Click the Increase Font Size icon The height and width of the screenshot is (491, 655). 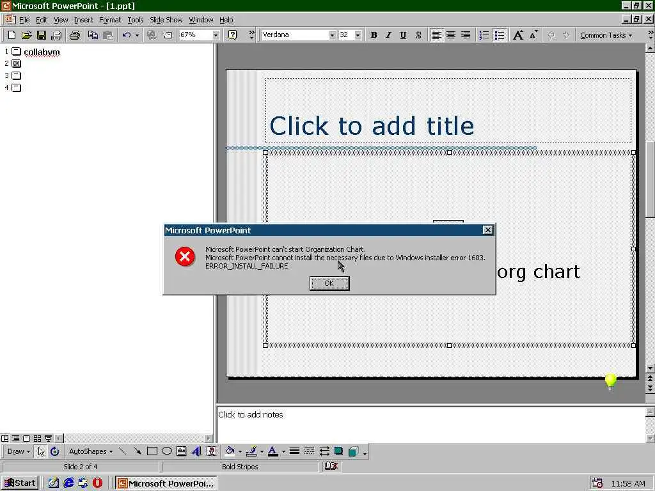tap(518, 35)
